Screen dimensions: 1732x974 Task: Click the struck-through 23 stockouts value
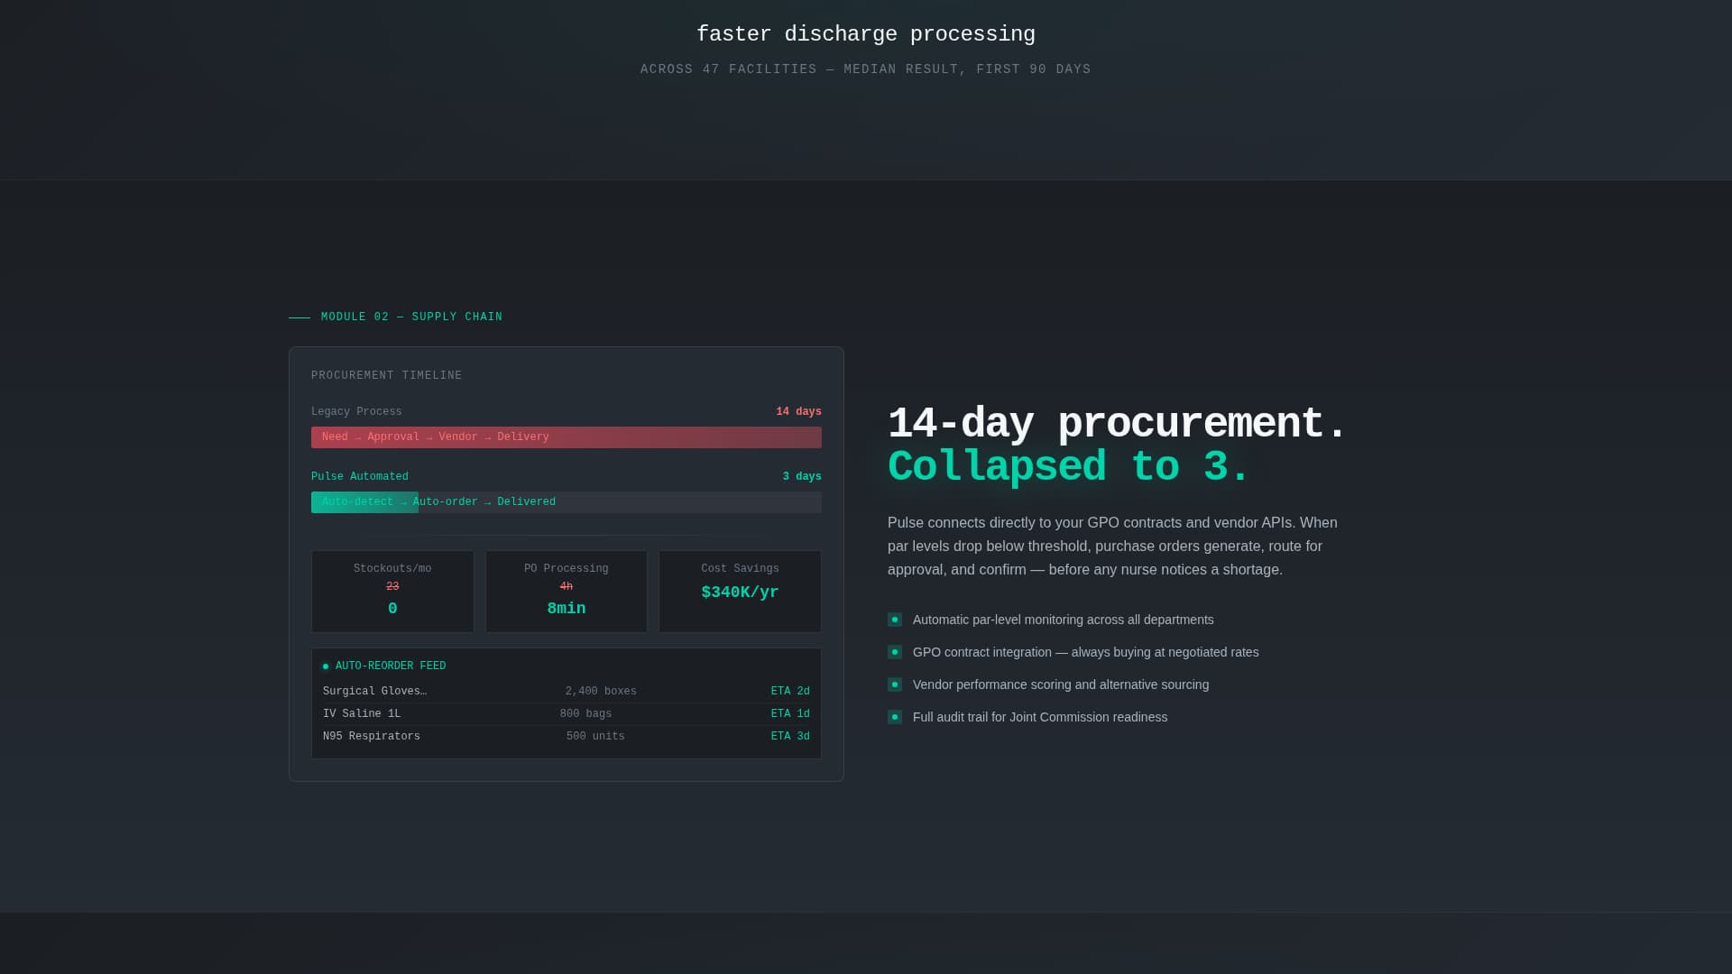tap(392, 587)
